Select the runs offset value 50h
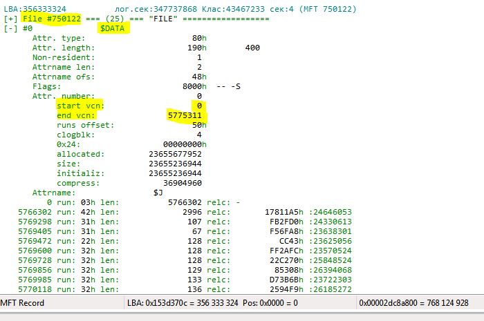Viewport: 484px width, 321px height. click(x=199, y=125)
